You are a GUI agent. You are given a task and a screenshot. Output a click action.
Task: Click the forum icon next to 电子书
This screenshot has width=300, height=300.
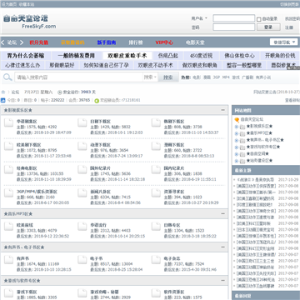82,259
